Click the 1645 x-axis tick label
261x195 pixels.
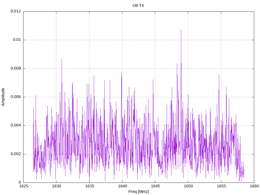[x=155, y=186]
